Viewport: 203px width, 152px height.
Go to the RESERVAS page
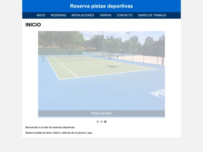click(x=58, y=15)
